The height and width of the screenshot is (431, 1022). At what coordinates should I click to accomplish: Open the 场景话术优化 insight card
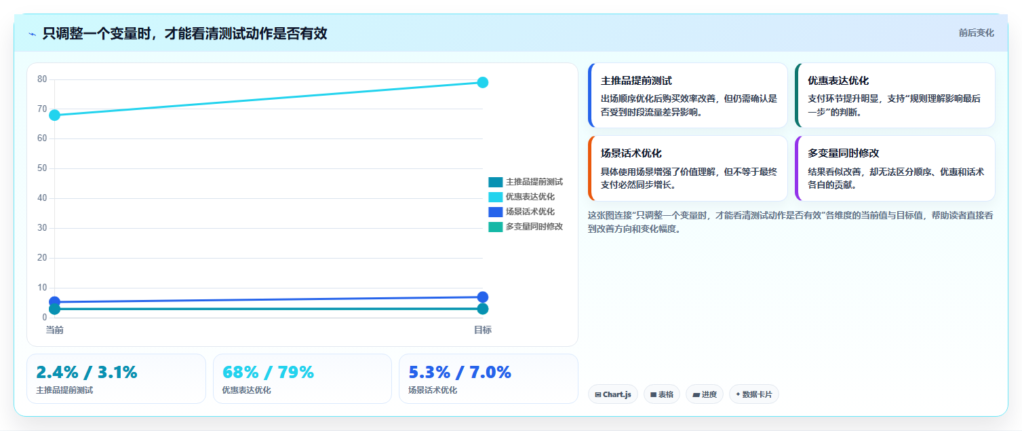pos(688,168)
